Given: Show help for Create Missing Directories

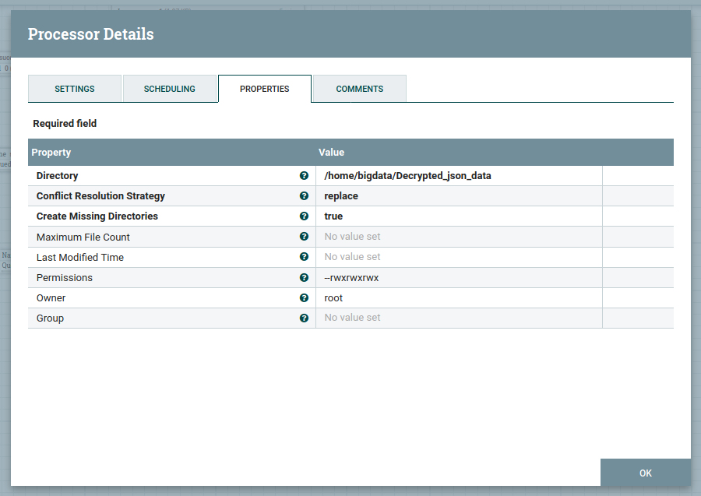Looking at the screenshot, I should tap(304, 216).
